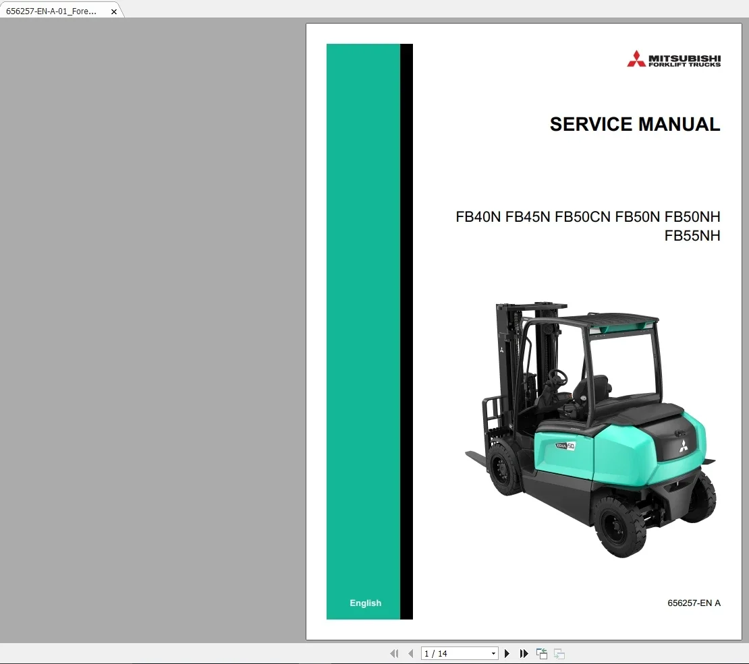Select the 656257-EN-A-01 document tab
The height and width of the screenshot is (664, 749).
51,11
